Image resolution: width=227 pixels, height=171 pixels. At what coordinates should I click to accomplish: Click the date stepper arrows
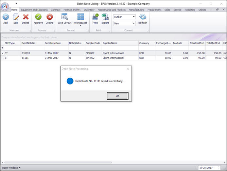click(x=218, y=168)
